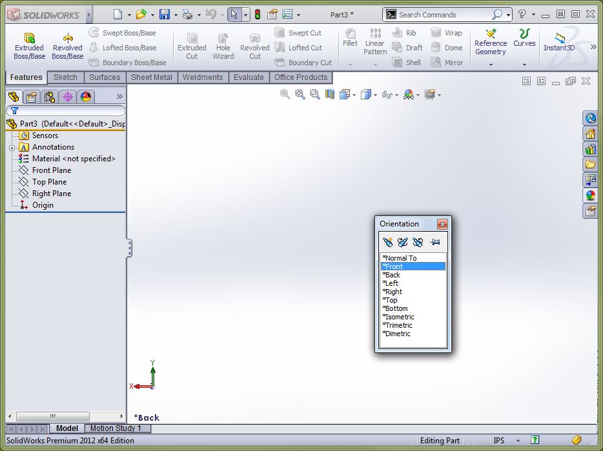Switch to the Sketch tab
The height and width of the screenshot is (451, 603).
point(65,77)
